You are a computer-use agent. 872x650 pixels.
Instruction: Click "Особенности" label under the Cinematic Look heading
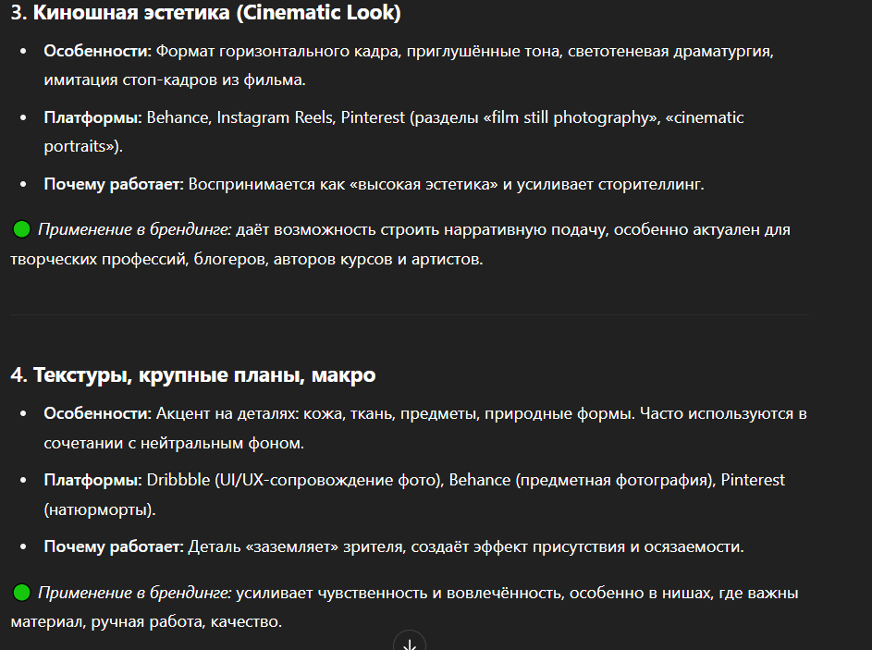(x=96, y=51)
